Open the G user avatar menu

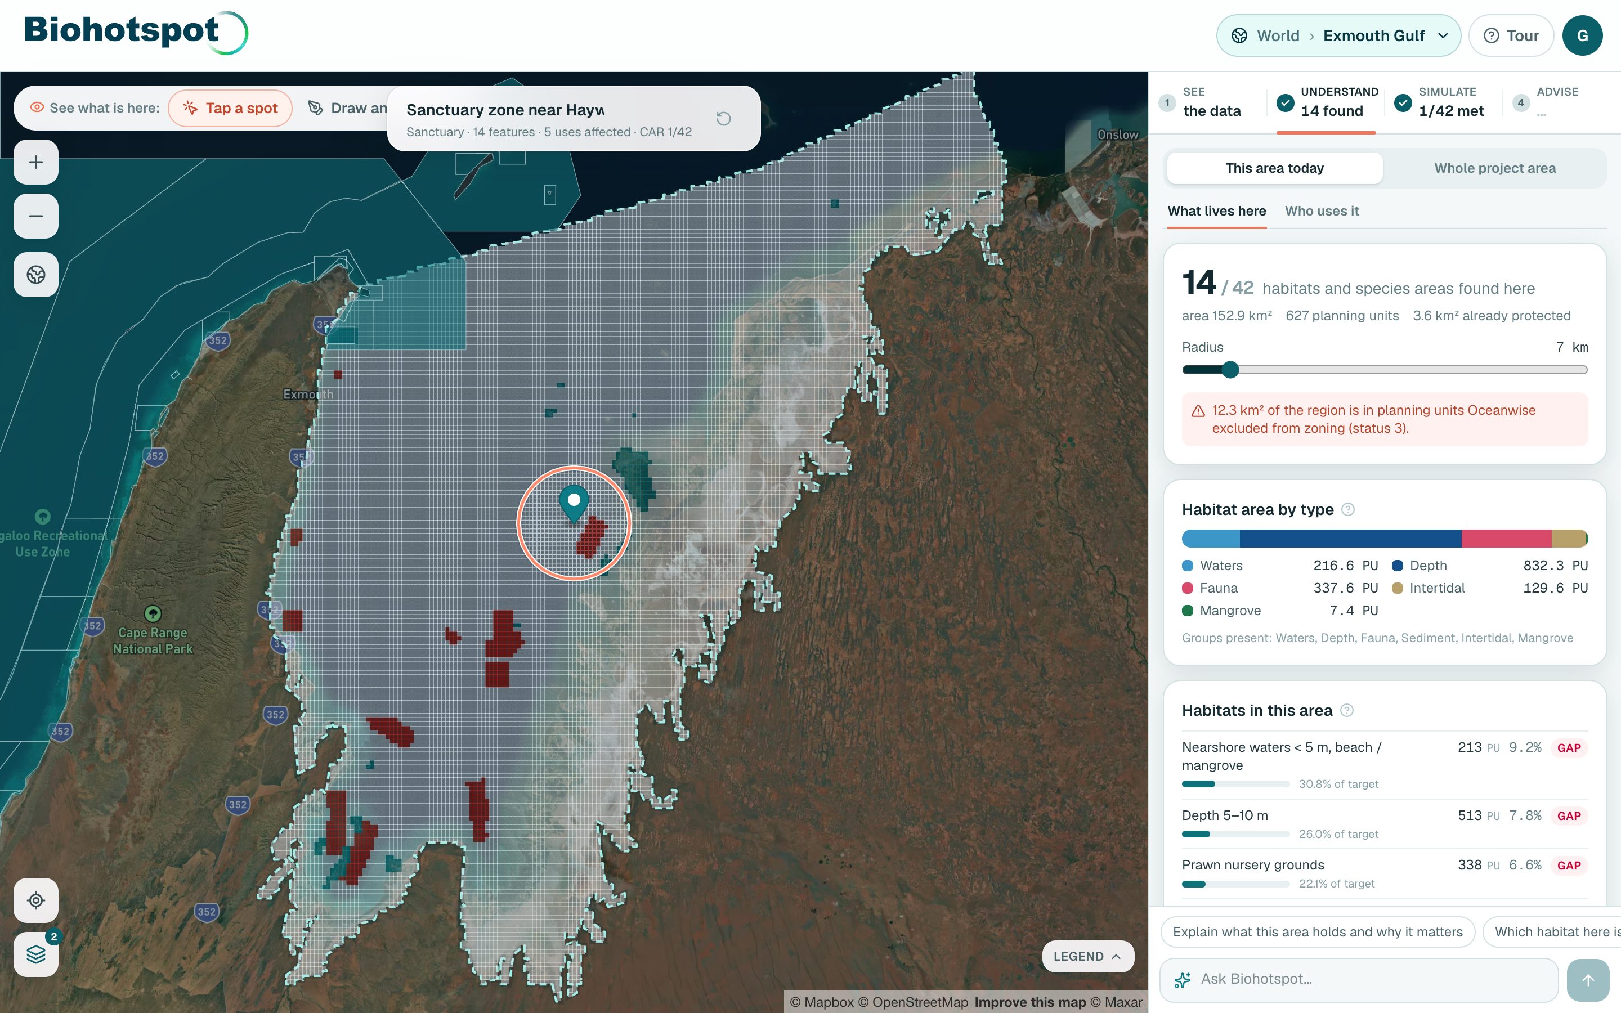pos(1582,35)
